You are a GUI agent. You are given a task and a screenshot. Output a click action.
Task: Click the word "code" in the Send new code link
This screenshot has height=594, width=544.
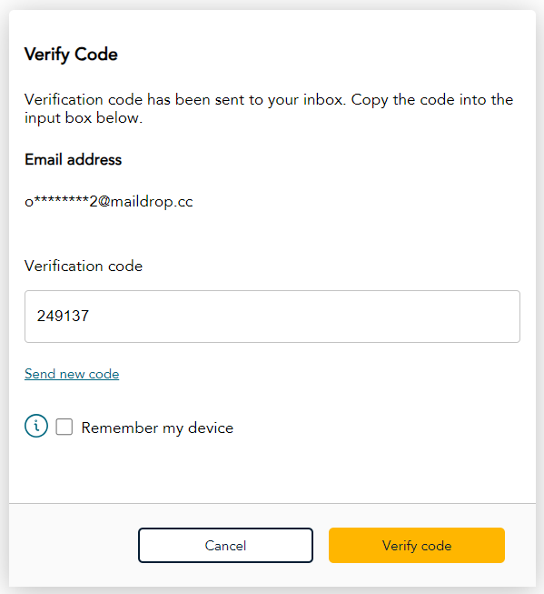pos(104,374)
